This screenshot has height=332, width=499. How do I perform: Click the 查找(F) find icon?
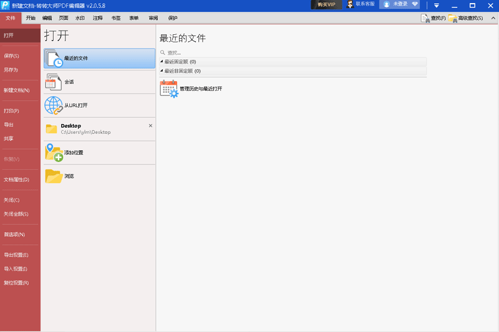(x=425, y=18)
